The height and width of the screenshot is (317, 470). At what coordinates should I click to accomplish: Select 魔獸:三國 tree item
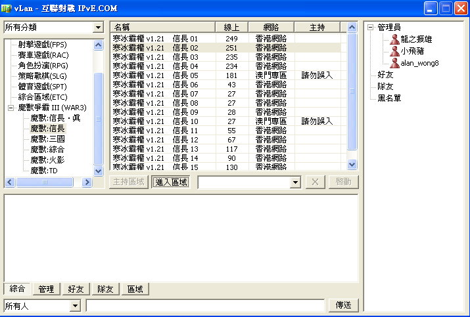(48, 139)
